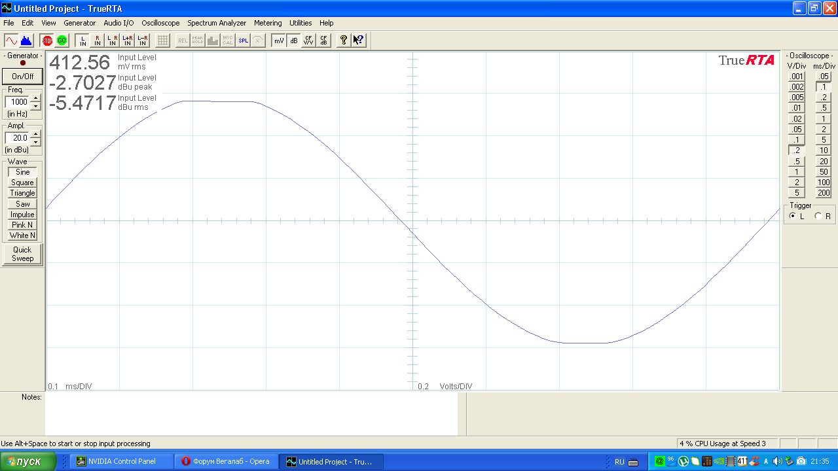Activate the What's This context help icon
The width and height of the screenshot is (838, 471).
pos(359,41)
